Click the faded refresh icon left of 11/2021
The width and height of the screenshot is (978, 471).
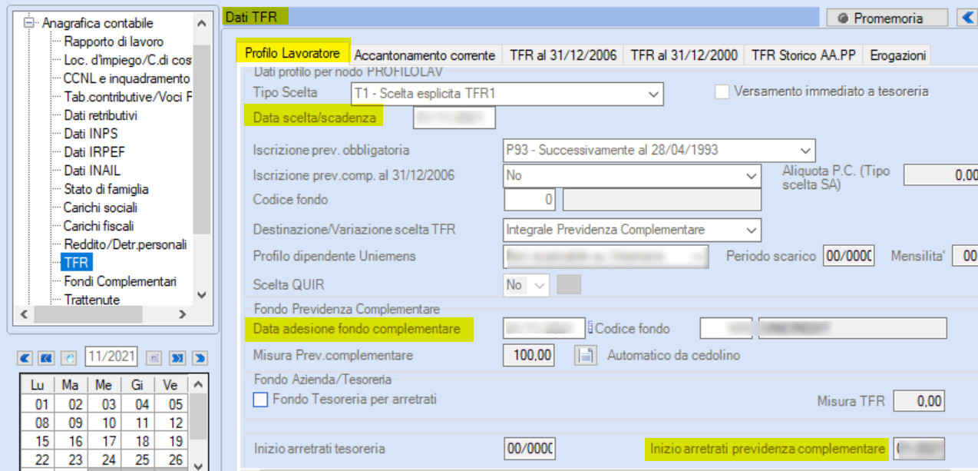(68, 358)
